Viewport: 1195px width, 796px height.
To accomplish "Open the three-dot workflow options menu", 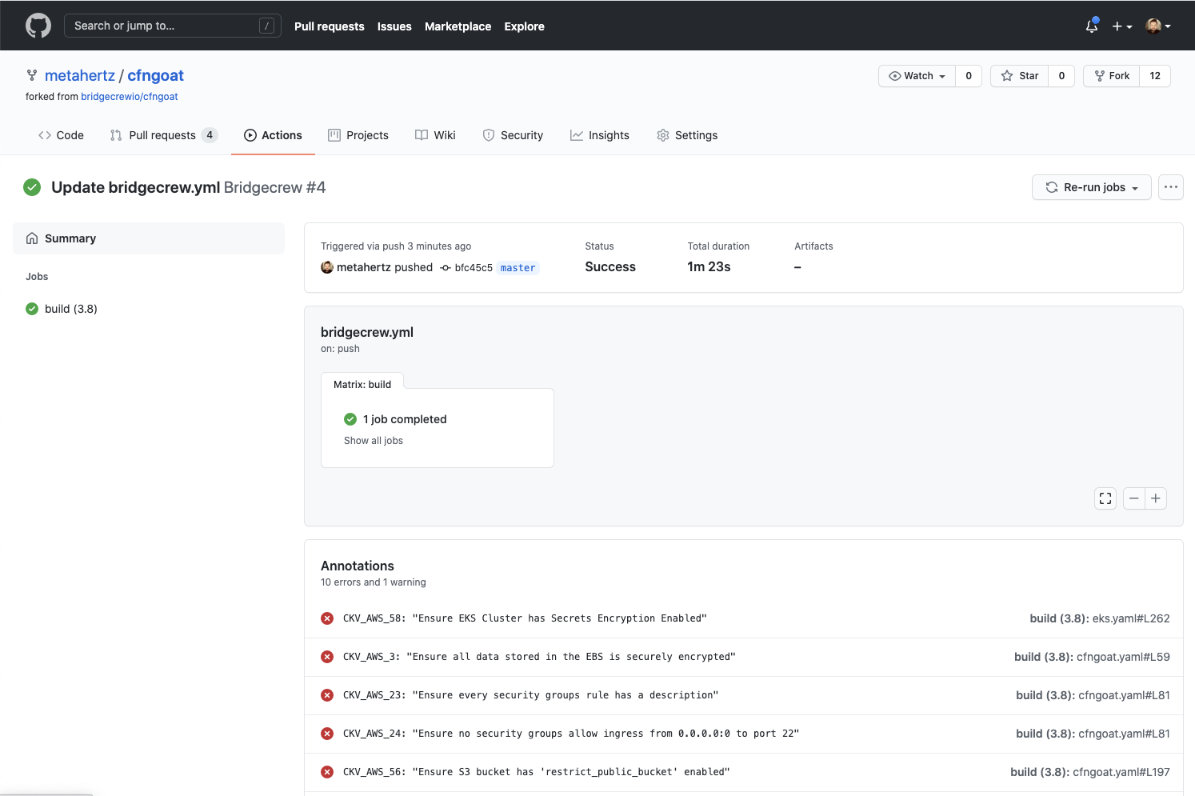I will click(1171, 187).
